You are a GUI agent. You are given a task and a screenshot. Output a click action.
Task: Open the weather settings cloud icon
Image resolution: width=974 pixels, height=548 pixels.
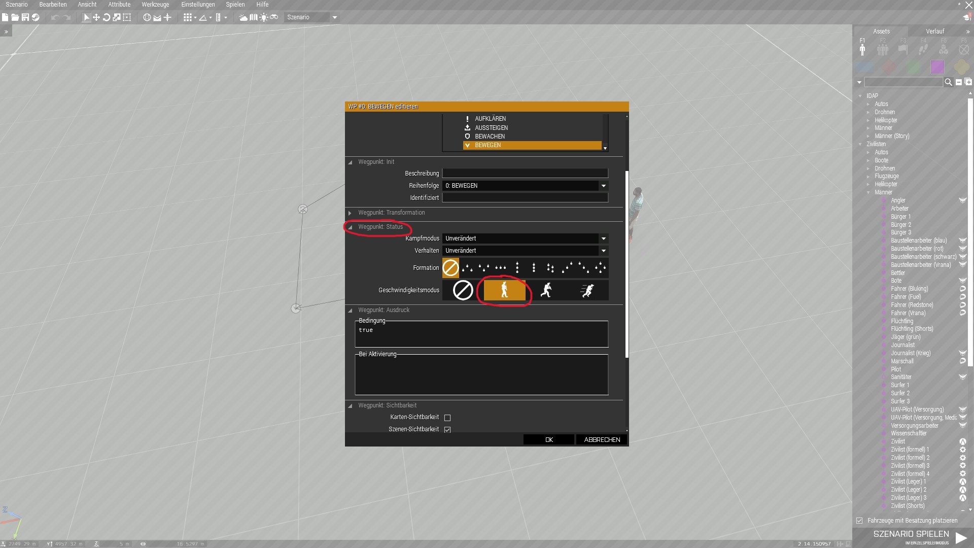243,17
